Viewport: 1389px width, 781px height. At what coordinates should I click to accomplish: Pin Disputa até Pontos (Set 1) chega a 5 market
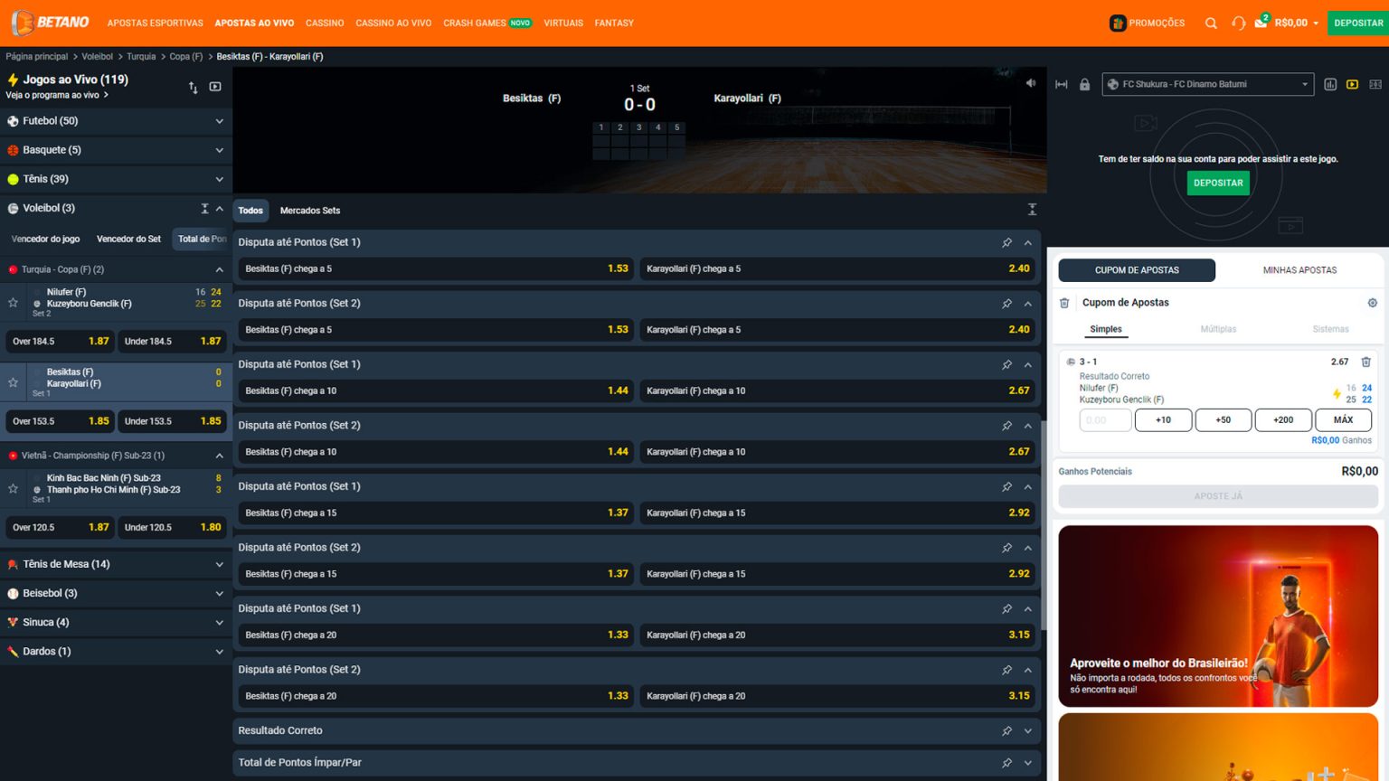coord(1006,242)
